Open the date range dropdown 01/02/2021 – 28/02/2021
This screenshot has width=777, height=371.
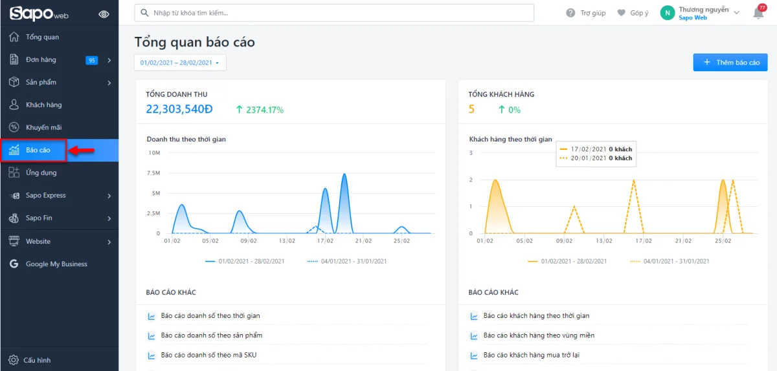point(180,63)
